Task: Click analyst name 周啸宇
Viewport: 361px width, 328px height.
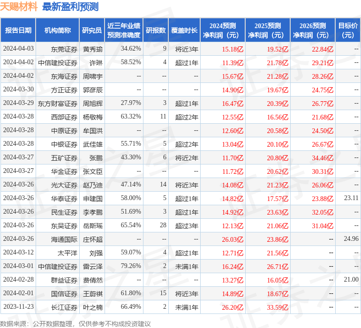Action: click(92, 76)
